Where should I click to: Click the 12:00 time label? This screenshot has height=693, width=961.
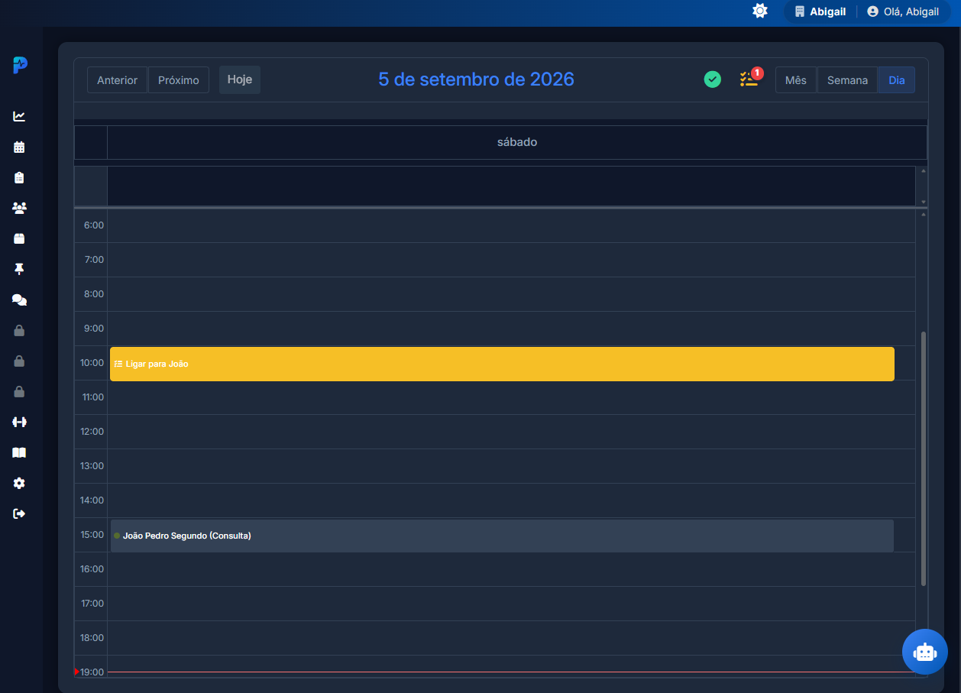tap(92, 432)
